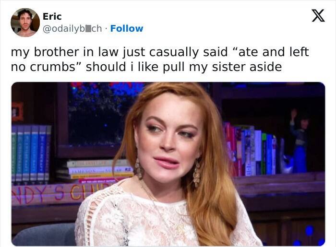336x247 pixels.
Task: Click the quoted phrase "ate and left"
Action: 271,52
